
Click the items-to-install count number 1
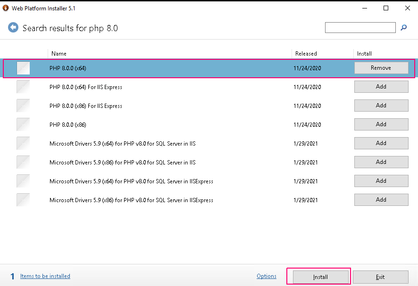coord(12,277)
